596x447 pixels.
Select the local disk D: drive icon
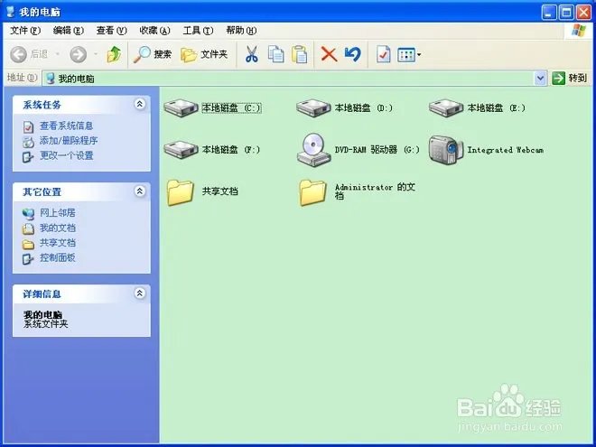tap(313, 108)
